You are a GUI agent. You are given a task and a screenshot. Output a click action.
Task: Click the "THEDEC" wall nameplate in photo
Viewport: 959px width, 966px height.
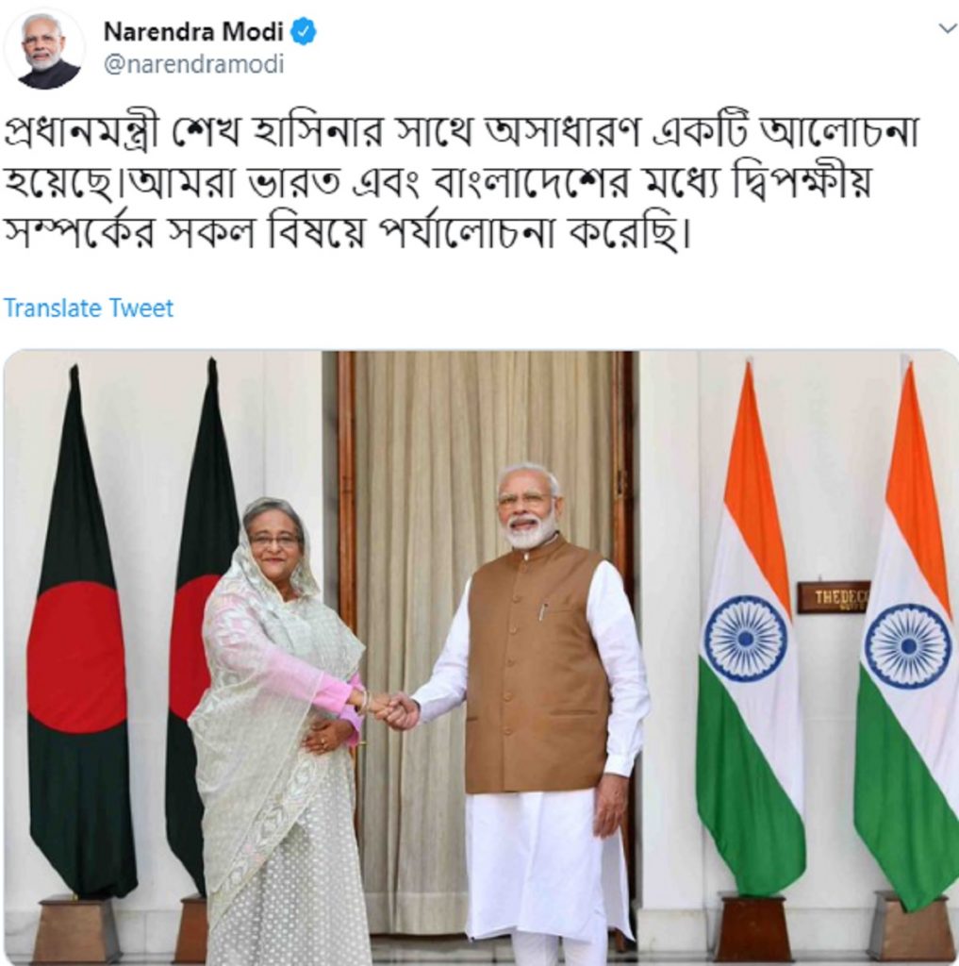click(834, 597)
